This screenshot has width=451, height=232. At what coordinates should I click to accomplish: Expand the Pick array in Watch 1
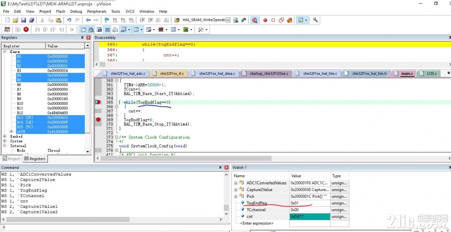point(236,197)
